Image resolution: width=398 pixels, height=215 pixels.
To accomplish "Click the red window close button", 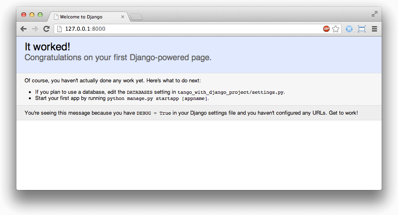I will pos(24,15).
